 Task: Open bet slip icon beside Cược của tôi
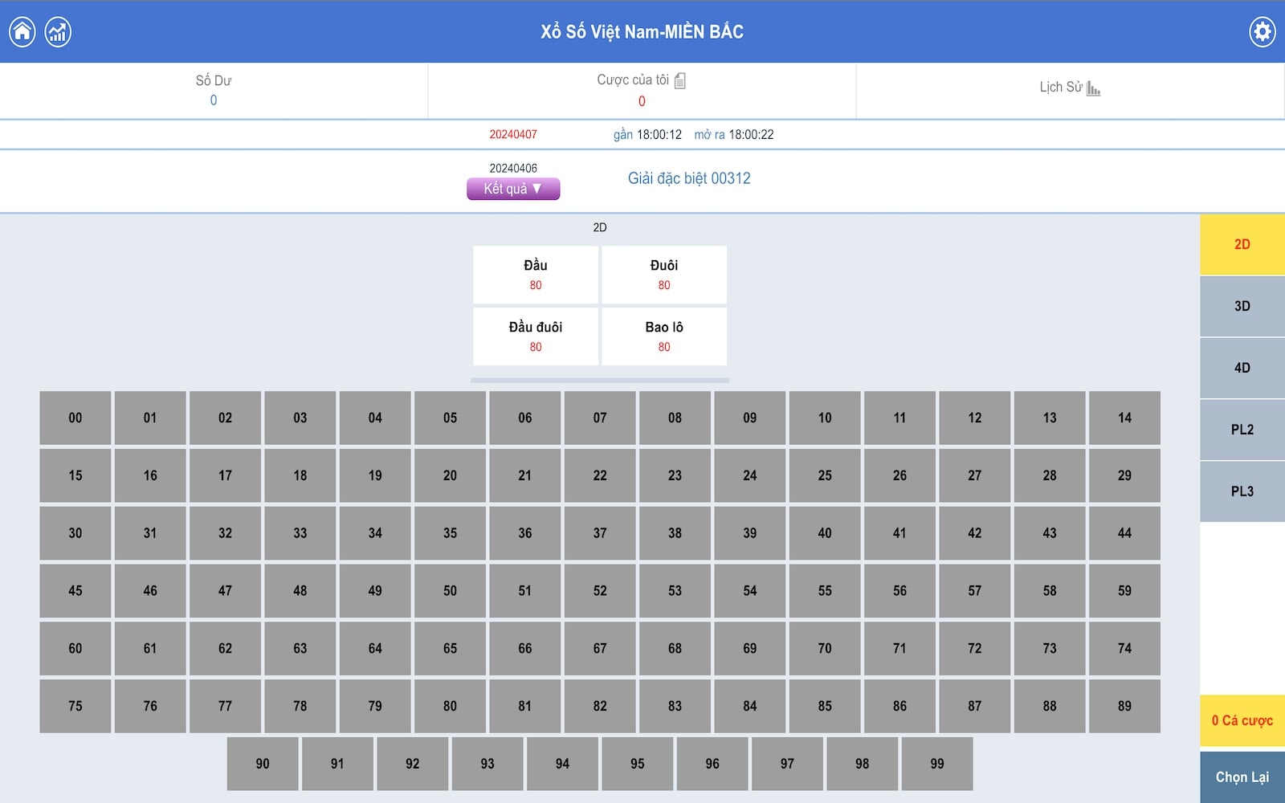pyautogui.click(x=680, y=80)
